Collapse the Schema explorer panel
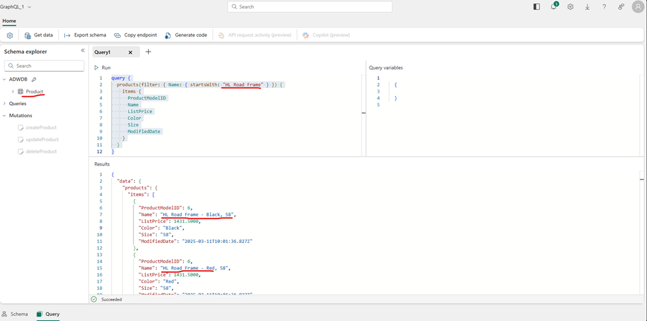 coord(83,51)
